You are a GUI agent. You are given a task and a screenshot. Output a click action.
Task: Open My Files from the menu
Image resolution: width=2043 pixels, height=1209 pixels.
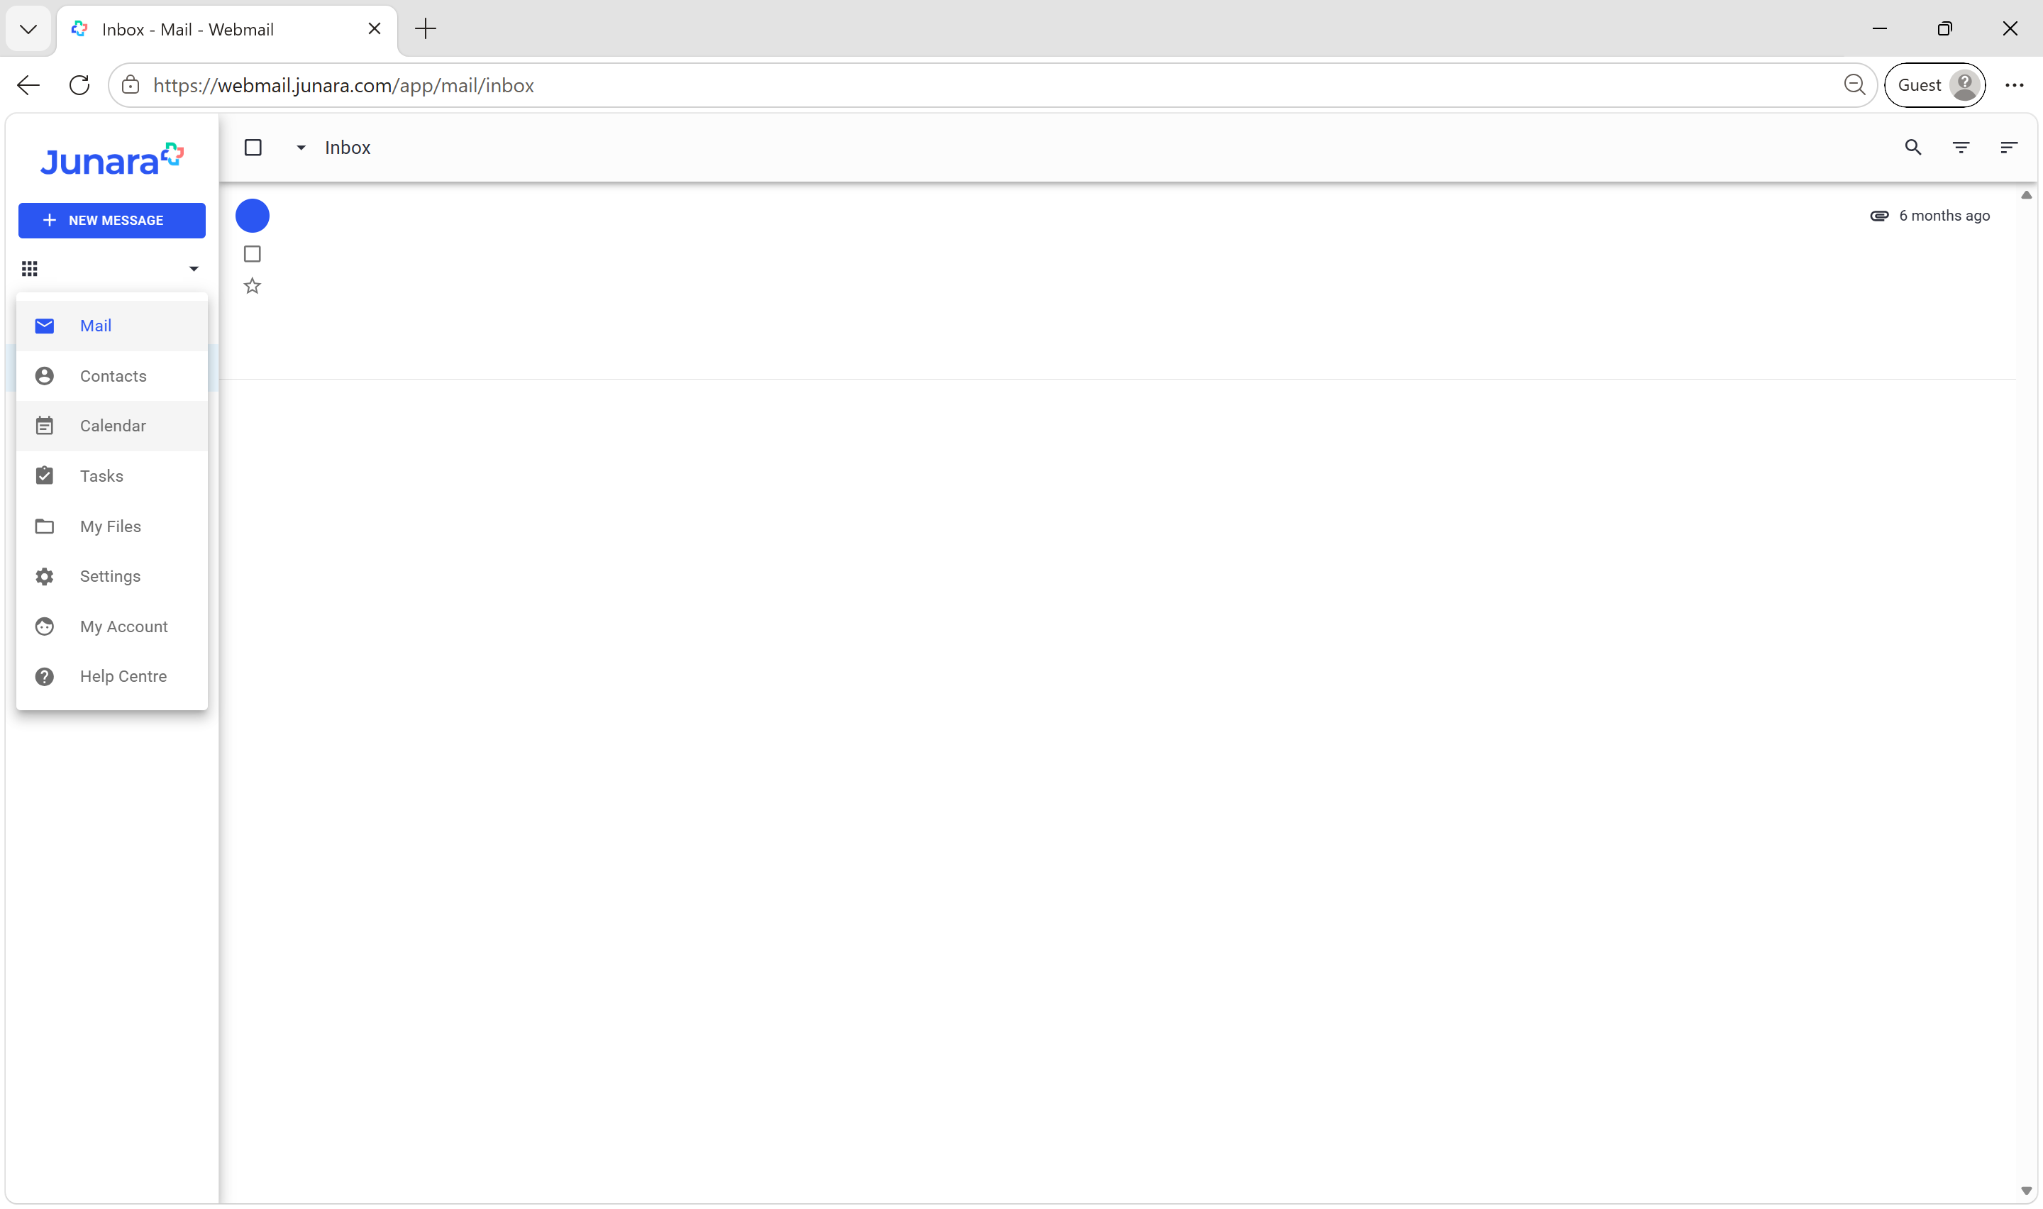[x=111, y=526]
